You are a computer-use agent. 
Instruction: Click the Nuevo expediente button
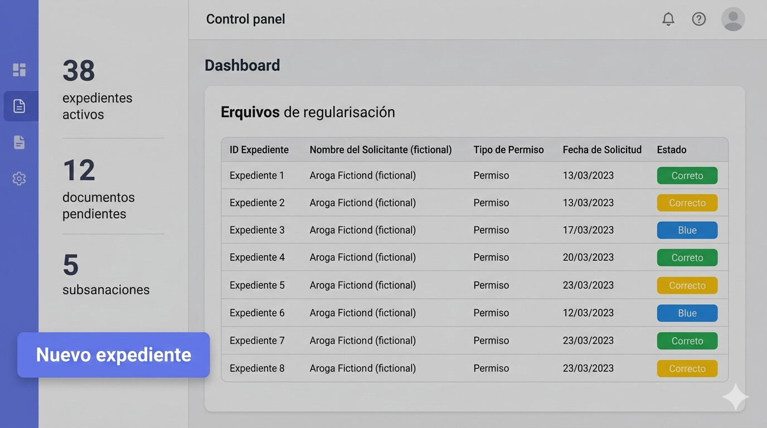[114, 355]
